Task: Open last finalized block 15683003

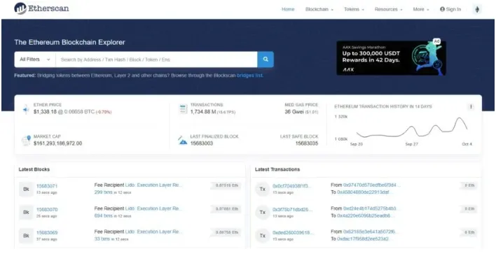Action: [x=202, y=143]
